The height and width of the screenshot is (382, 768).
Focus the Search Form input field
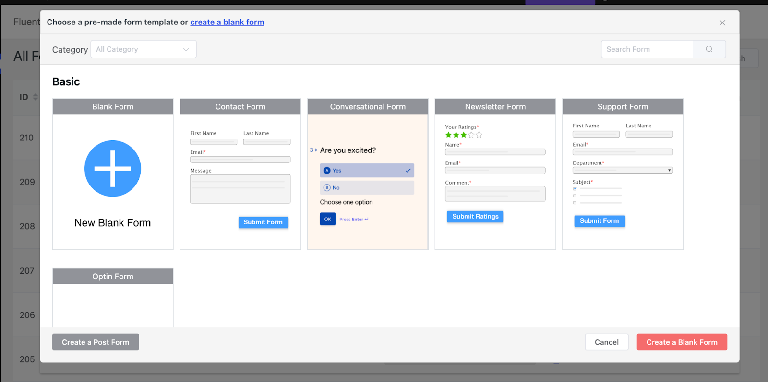coord(647,49)
